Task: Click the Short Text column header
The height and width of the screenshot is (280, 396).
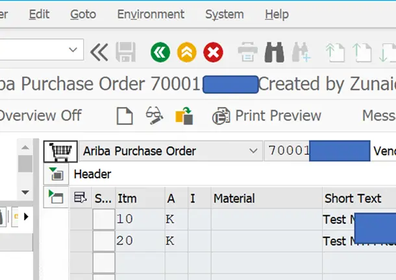Action: [x=359, y=198]
